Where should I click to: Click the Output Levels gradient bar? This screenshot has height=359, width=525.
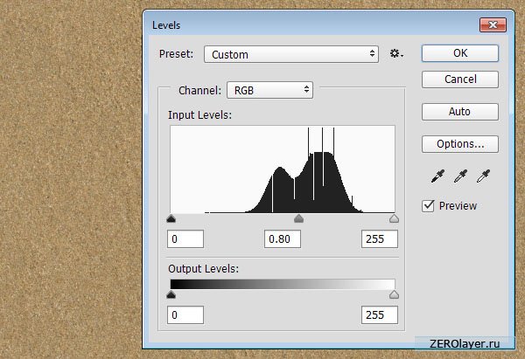click(283, 284)
